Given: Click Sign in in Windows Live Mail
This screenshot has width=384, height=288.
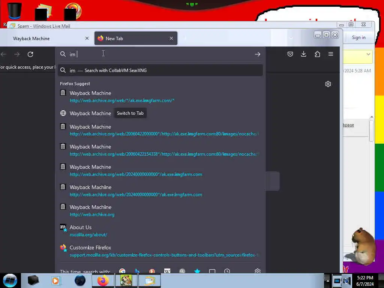Looking at the screenshot, I should click(x=358, y=37).
